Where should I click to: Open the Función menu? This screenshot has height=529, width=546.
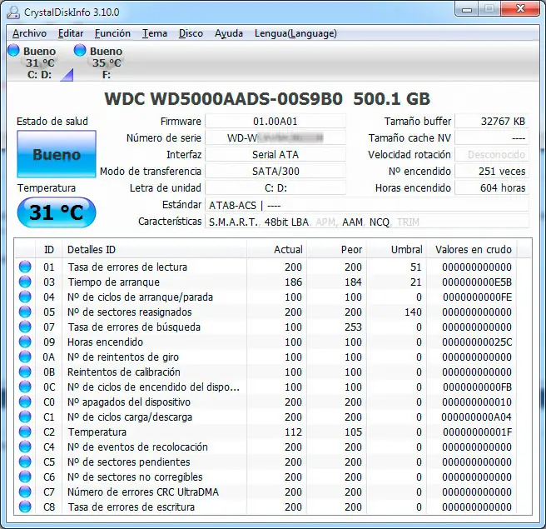(112, 33)
